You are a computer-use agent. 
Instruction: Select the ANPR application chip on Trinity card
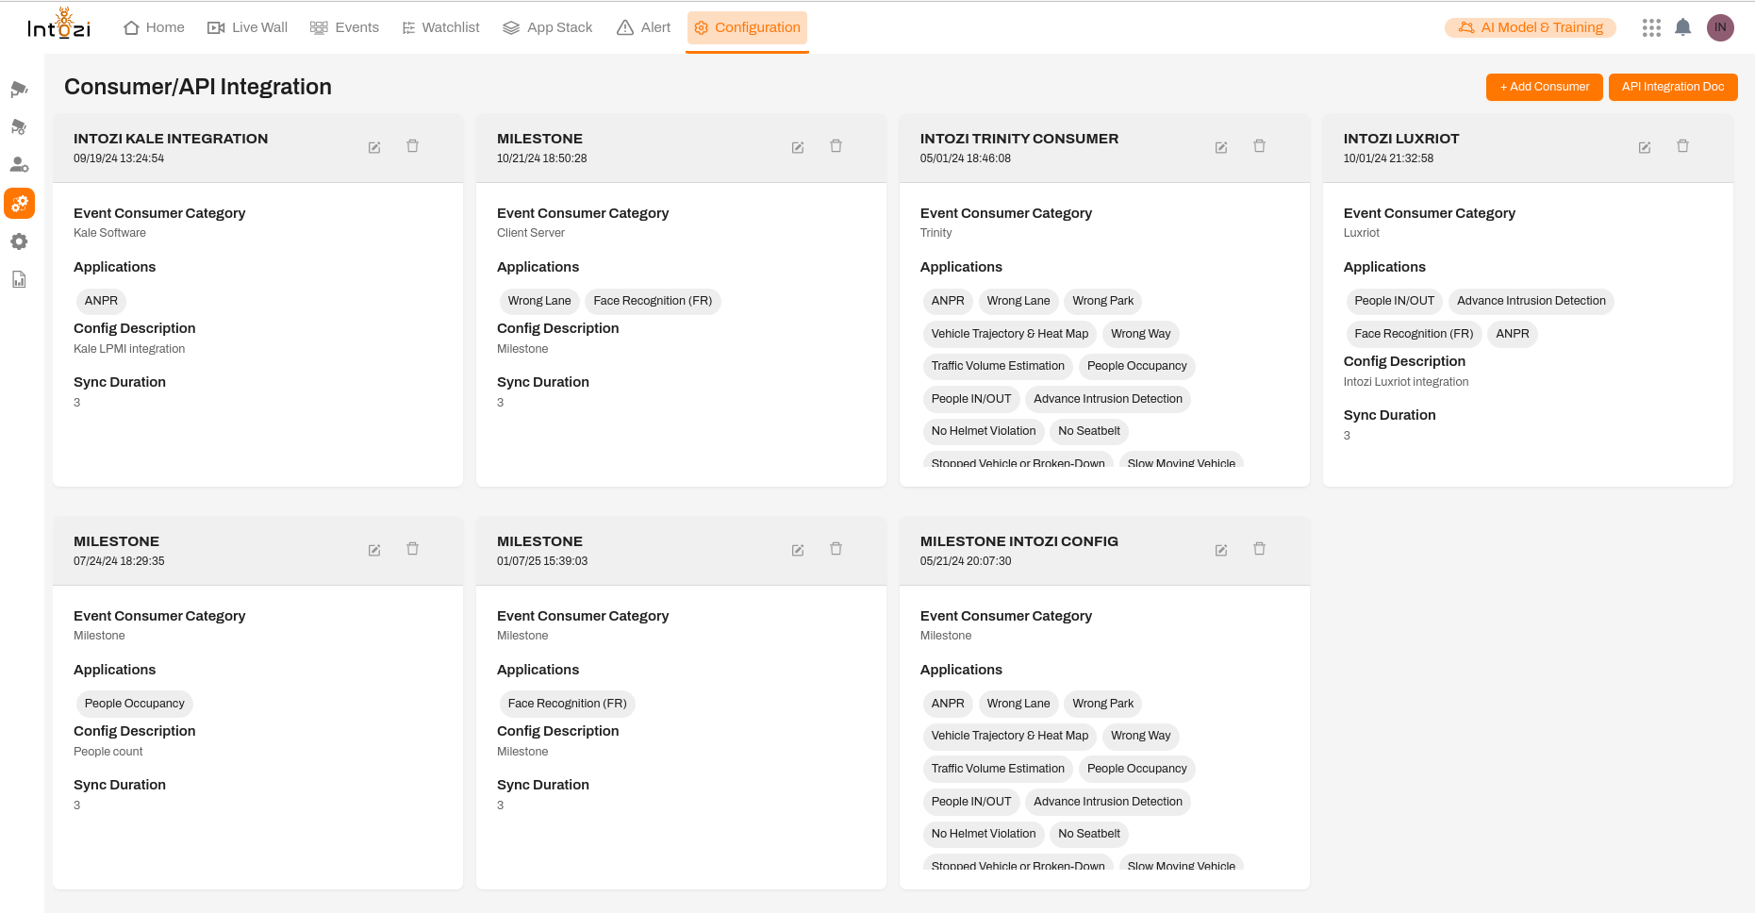coord(948,301)
